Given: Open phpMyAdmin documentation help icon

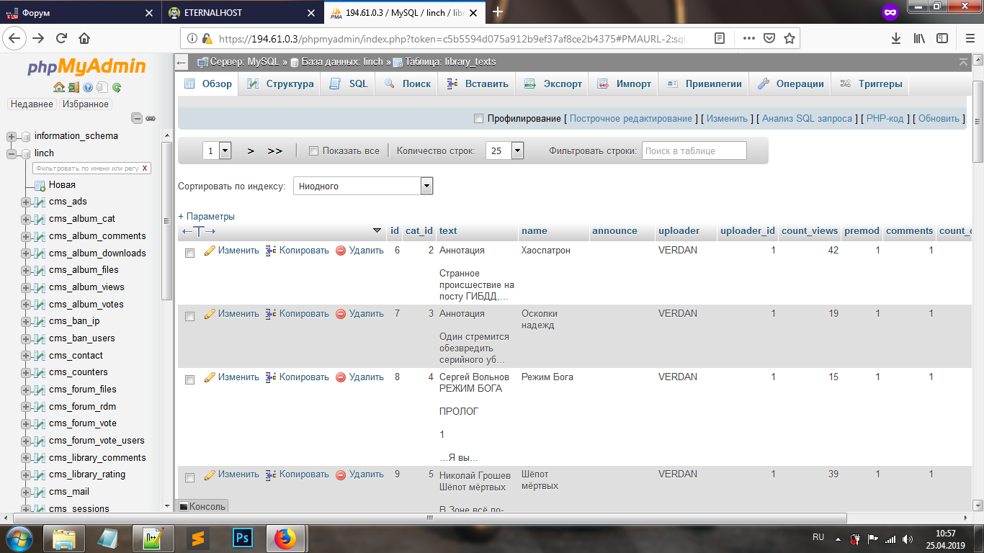Looking at the screenshot, I should (x=88, y=87).
